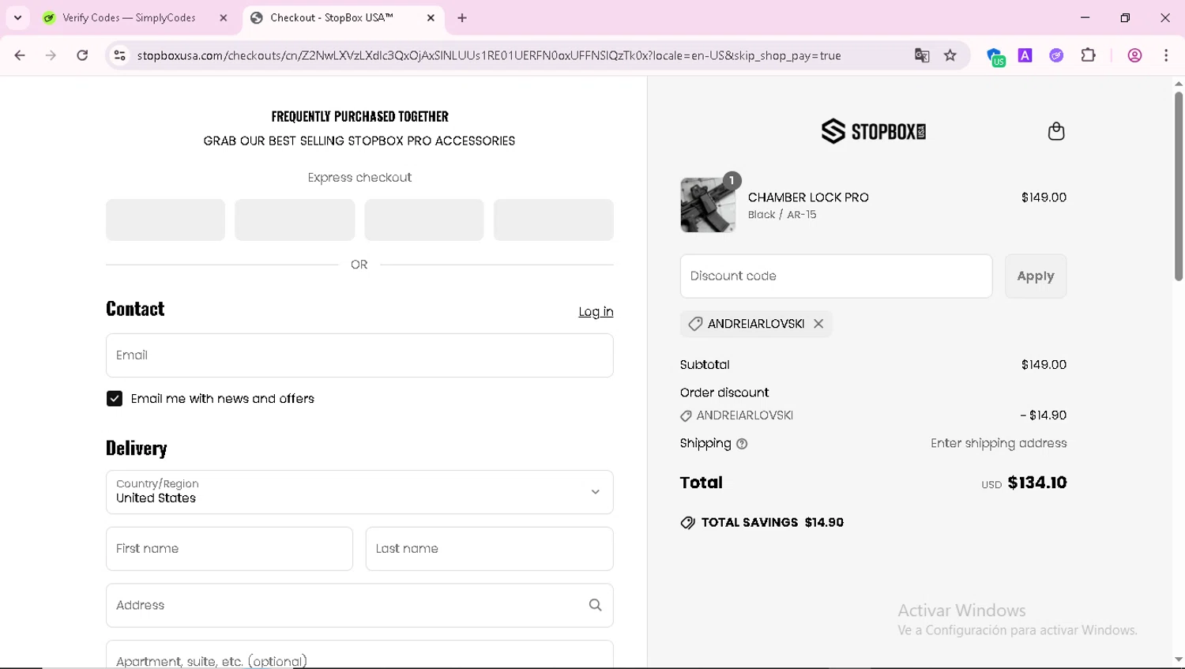Open the browser extensions puzzle icon

pyautogui.click(x=1089, y=55)
